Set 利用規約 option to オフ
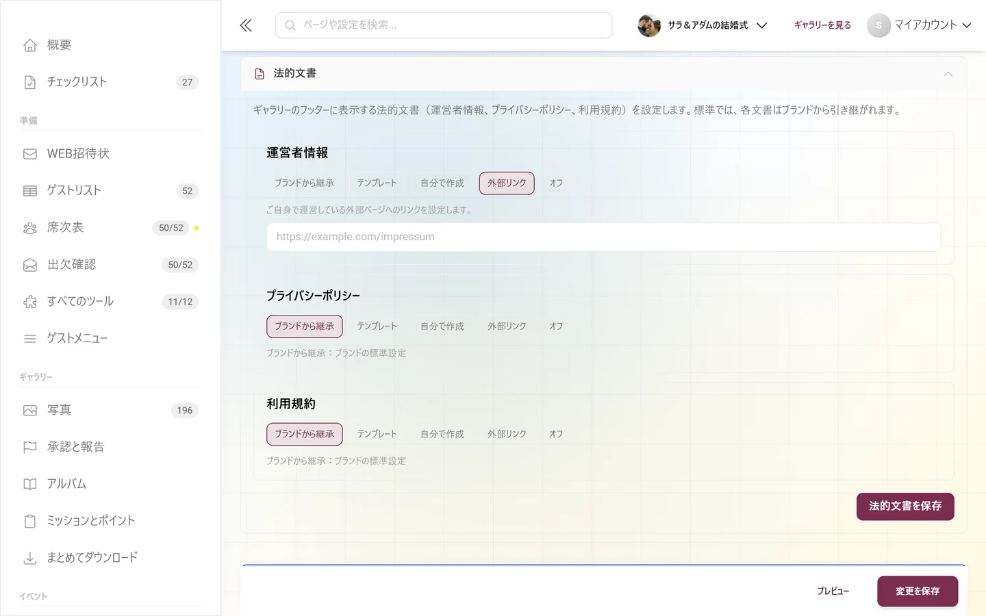This screenshot has width=986, height=616. pyautogui.click(x=556, y=434)
